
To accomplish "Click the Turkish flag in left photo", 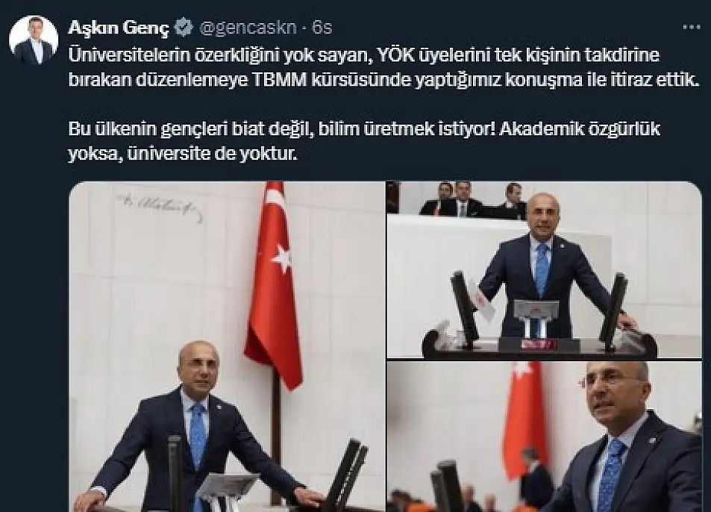I will click(275, 286).
